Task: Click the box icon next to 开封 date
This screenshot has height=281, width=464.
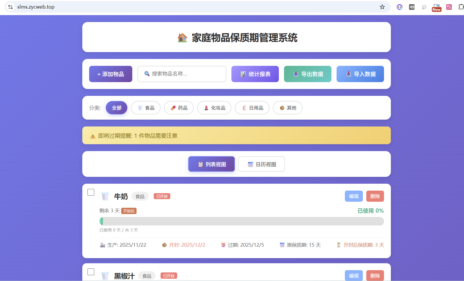Action: [x=164, y=245]
